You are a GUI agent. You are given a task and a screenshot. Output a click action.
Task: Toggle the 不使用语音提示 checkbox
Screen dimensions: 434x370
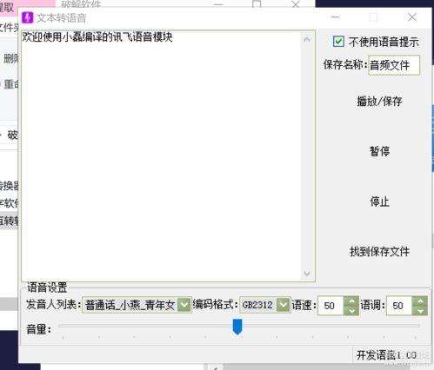338,42
